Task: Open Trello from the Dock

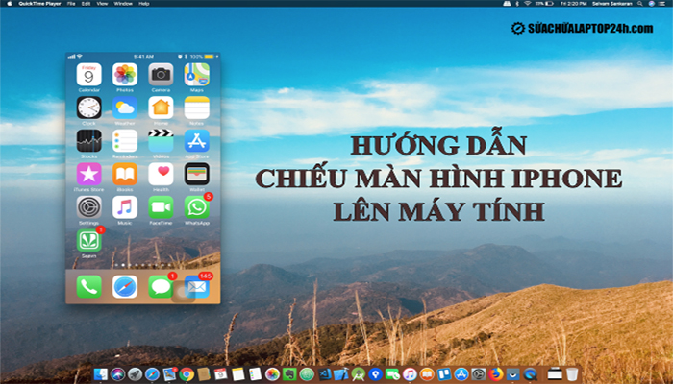Action: tap(444, 374)
